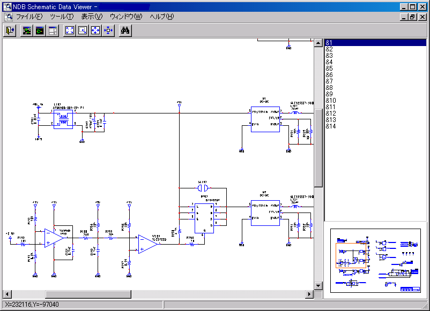The image size is (430, 311).
Task: Click the horizontal scrollbar right arrow
Action: (x=309, y=294)
